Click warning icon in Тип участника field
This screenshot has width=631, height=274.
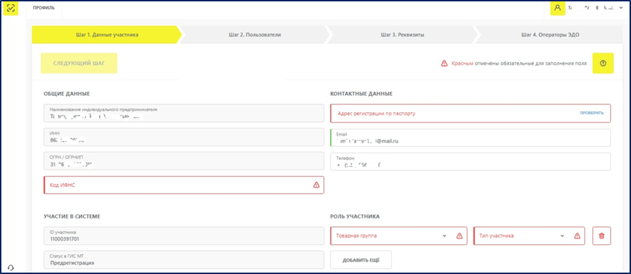pos(577,236)
